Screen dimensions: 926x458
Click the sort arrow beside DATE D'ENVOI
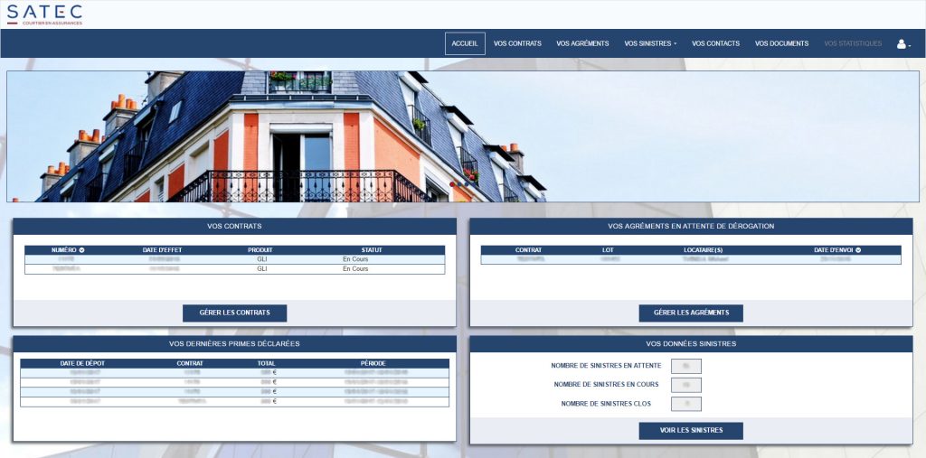coord(858,250)
